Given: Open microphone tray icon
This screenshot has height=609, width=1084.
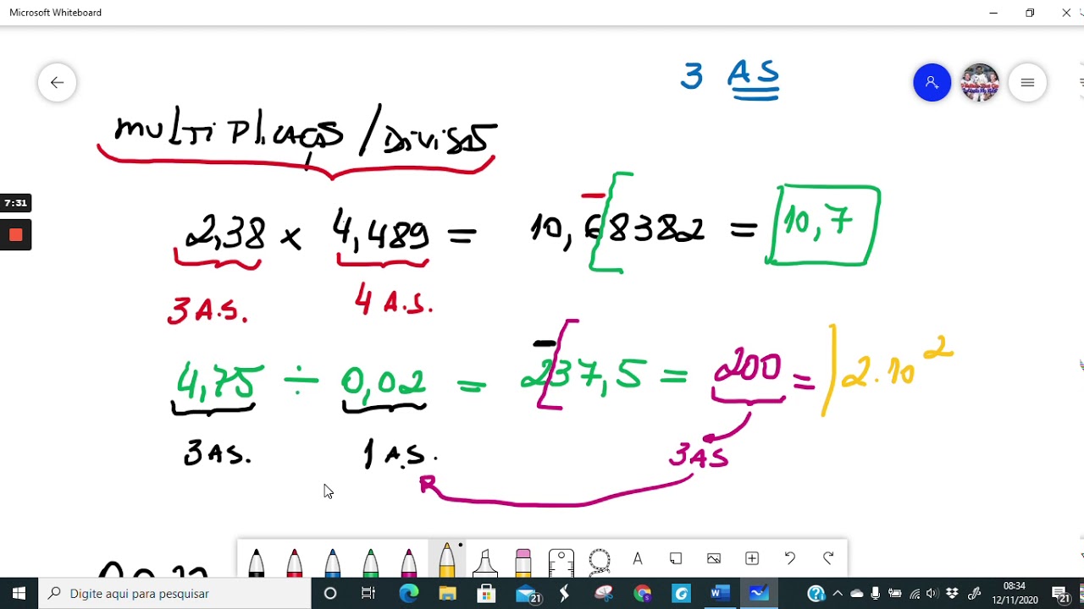Looking at the screenshot, I should pyautogui.click(x=876, y=593).
